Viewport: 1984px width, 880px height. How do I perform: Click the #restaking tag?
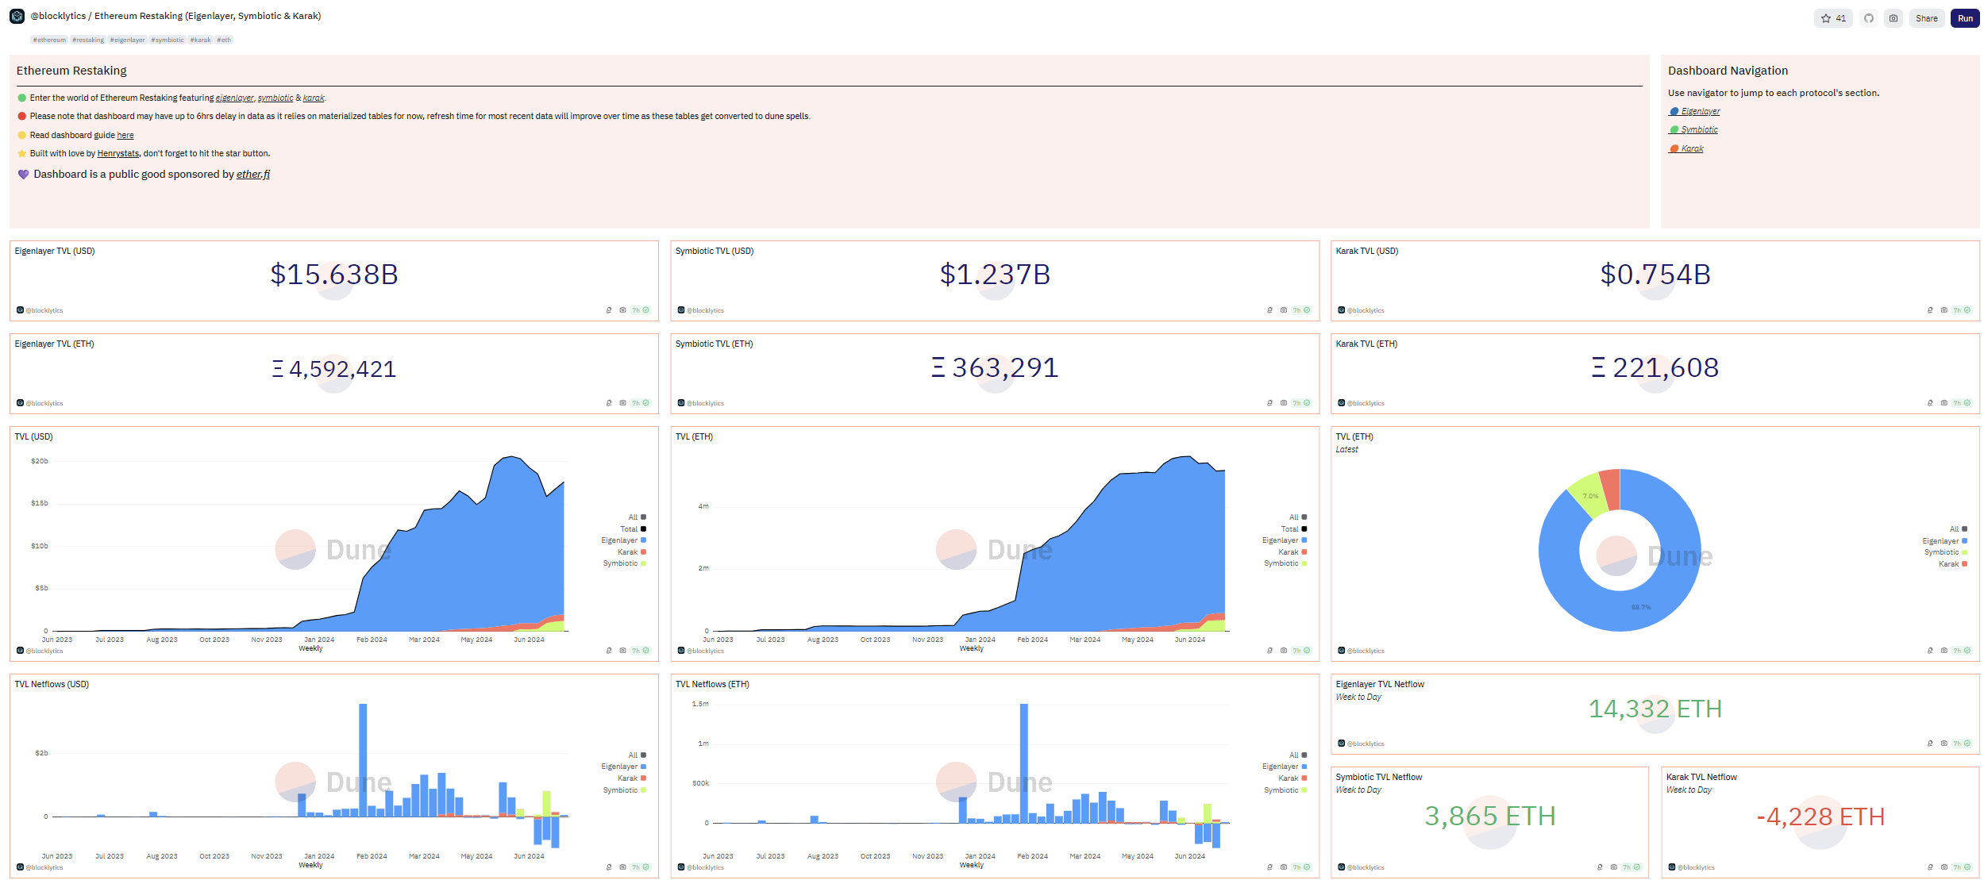(x=88, y=40)
